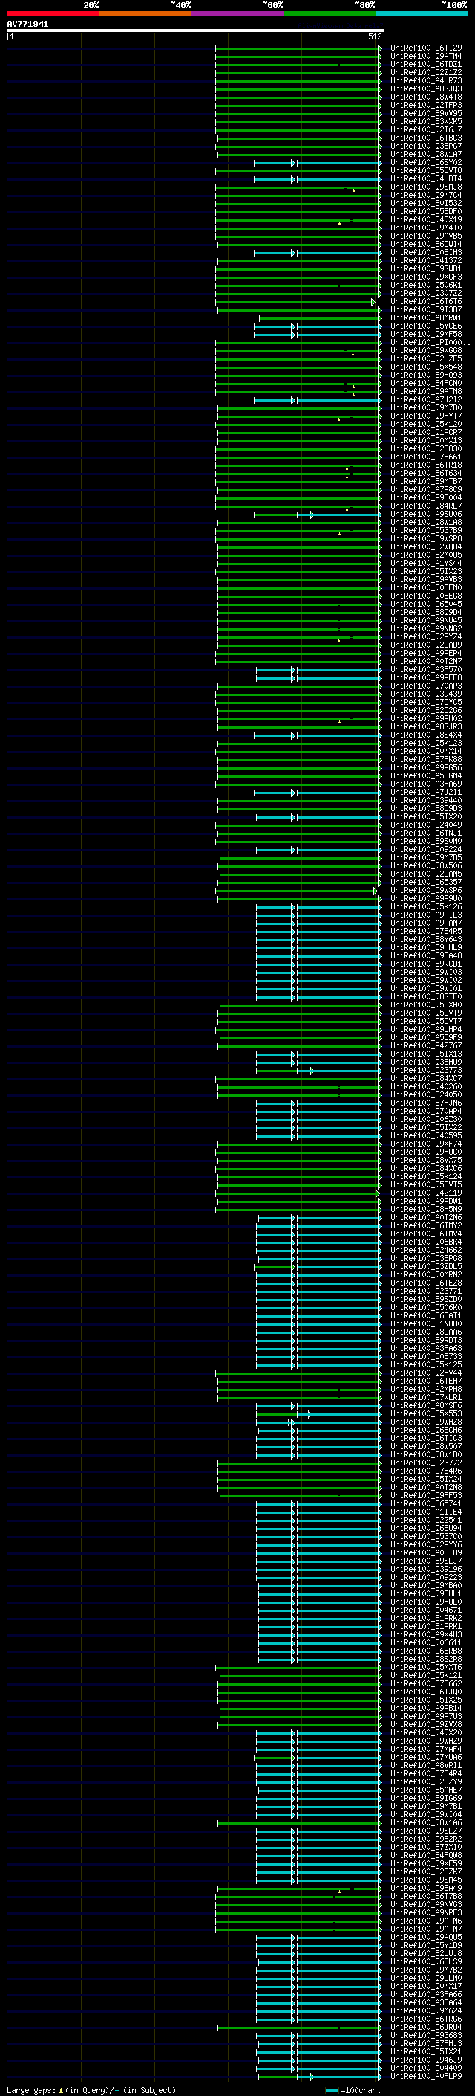Open hit UniRef100_C6TBC3

click(x=426, y=138)
